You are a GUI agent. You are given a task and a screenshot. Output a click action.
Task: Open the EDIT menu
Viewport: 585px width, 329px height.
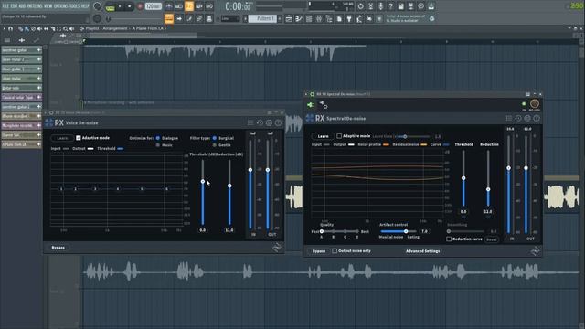tap(14, 6)
